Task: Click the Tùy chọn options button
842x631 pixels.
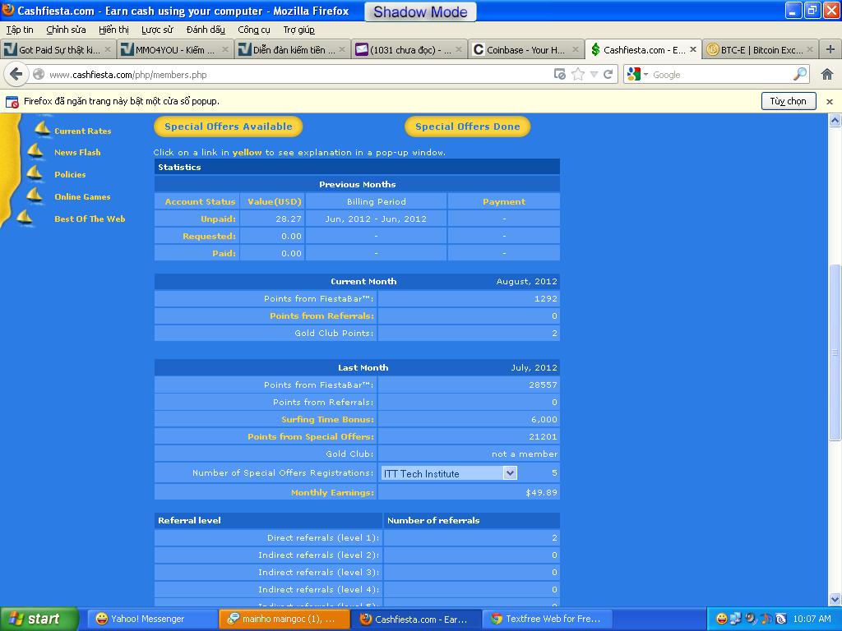Action: pyautogui.click(x=789, y=101)
